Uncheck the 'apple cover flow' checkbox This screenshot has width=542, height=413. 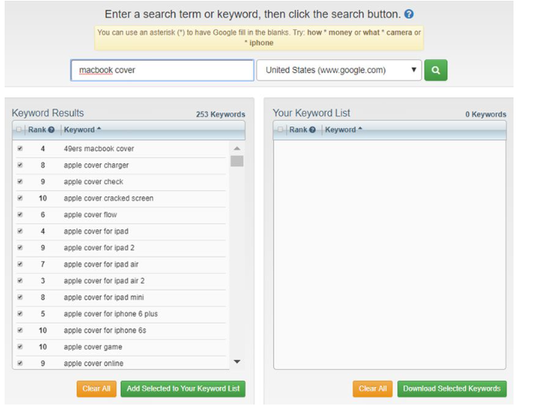click(x=20, y=214)
